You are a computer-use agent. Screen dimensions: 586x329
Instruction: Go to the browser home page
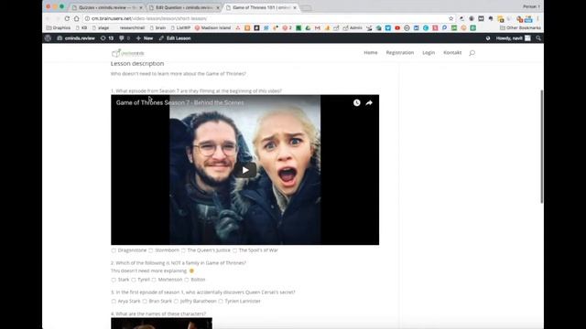coord(77,18)
